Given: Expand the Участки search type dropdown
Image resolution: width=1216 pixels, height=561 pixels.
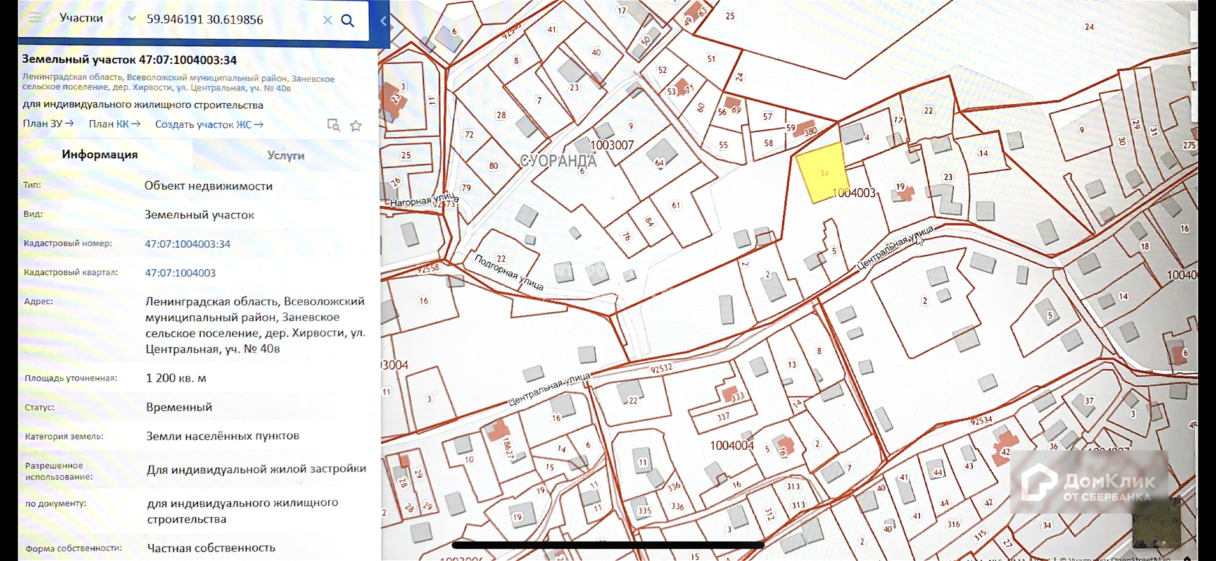Looking at the screenshot, I should pos(131,18).
